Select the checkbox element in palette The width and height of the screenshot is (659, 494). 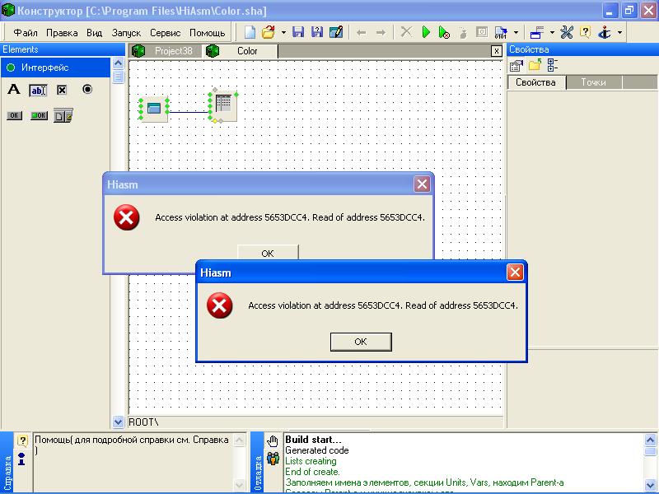[x=62, y=91]
